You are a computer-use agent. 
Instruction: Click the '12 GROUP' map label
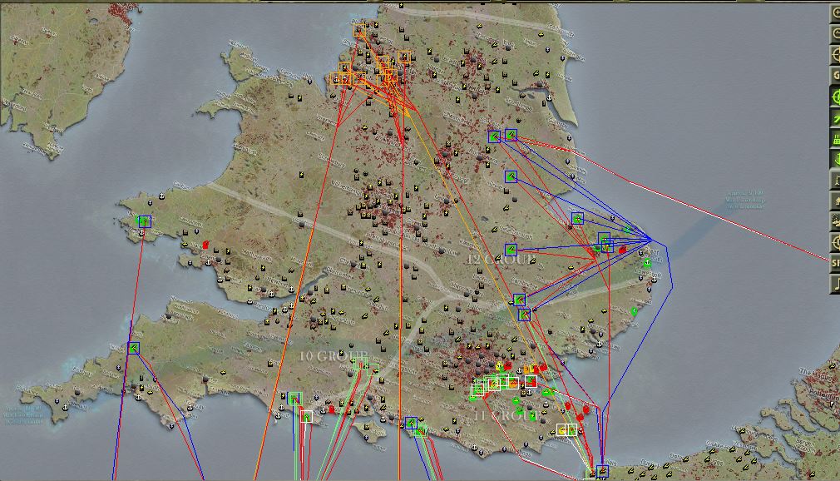pyautogui.click(x=501, y=260)
